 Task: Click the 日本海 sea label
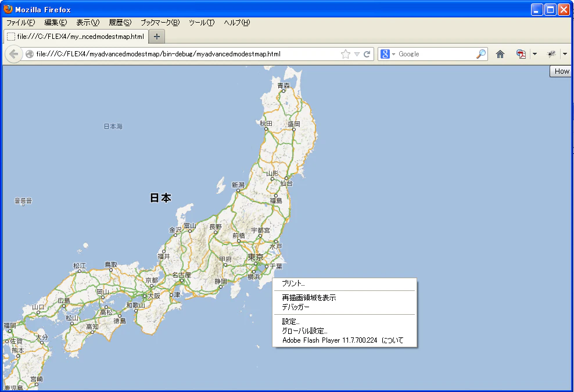(x=113, y=126)
